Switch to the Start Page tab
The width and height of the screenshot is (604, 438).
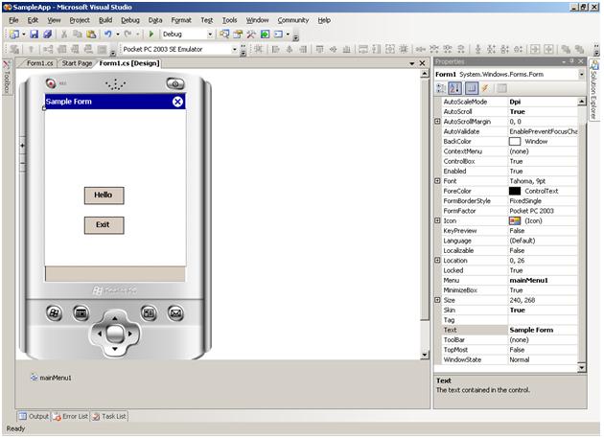[77, 63]
